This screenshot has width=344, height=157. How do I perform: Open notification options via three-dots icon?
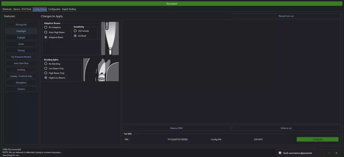pos(329,153)
